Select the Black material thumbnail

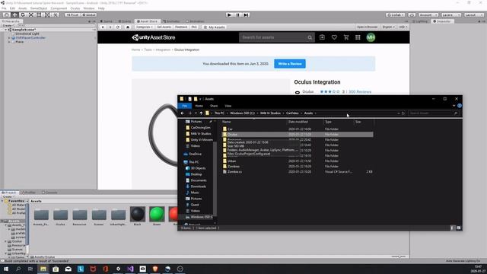138,214
